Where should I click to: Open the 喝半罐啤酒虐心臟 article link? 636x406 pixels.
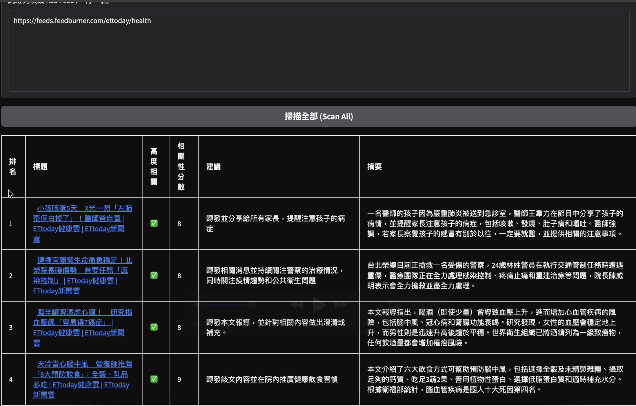[x=83, y=327]
